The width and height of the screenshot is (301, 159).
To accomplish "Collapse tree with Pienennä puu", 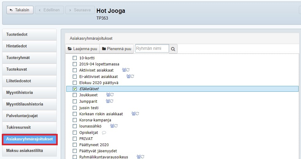I will coord(117,49).
